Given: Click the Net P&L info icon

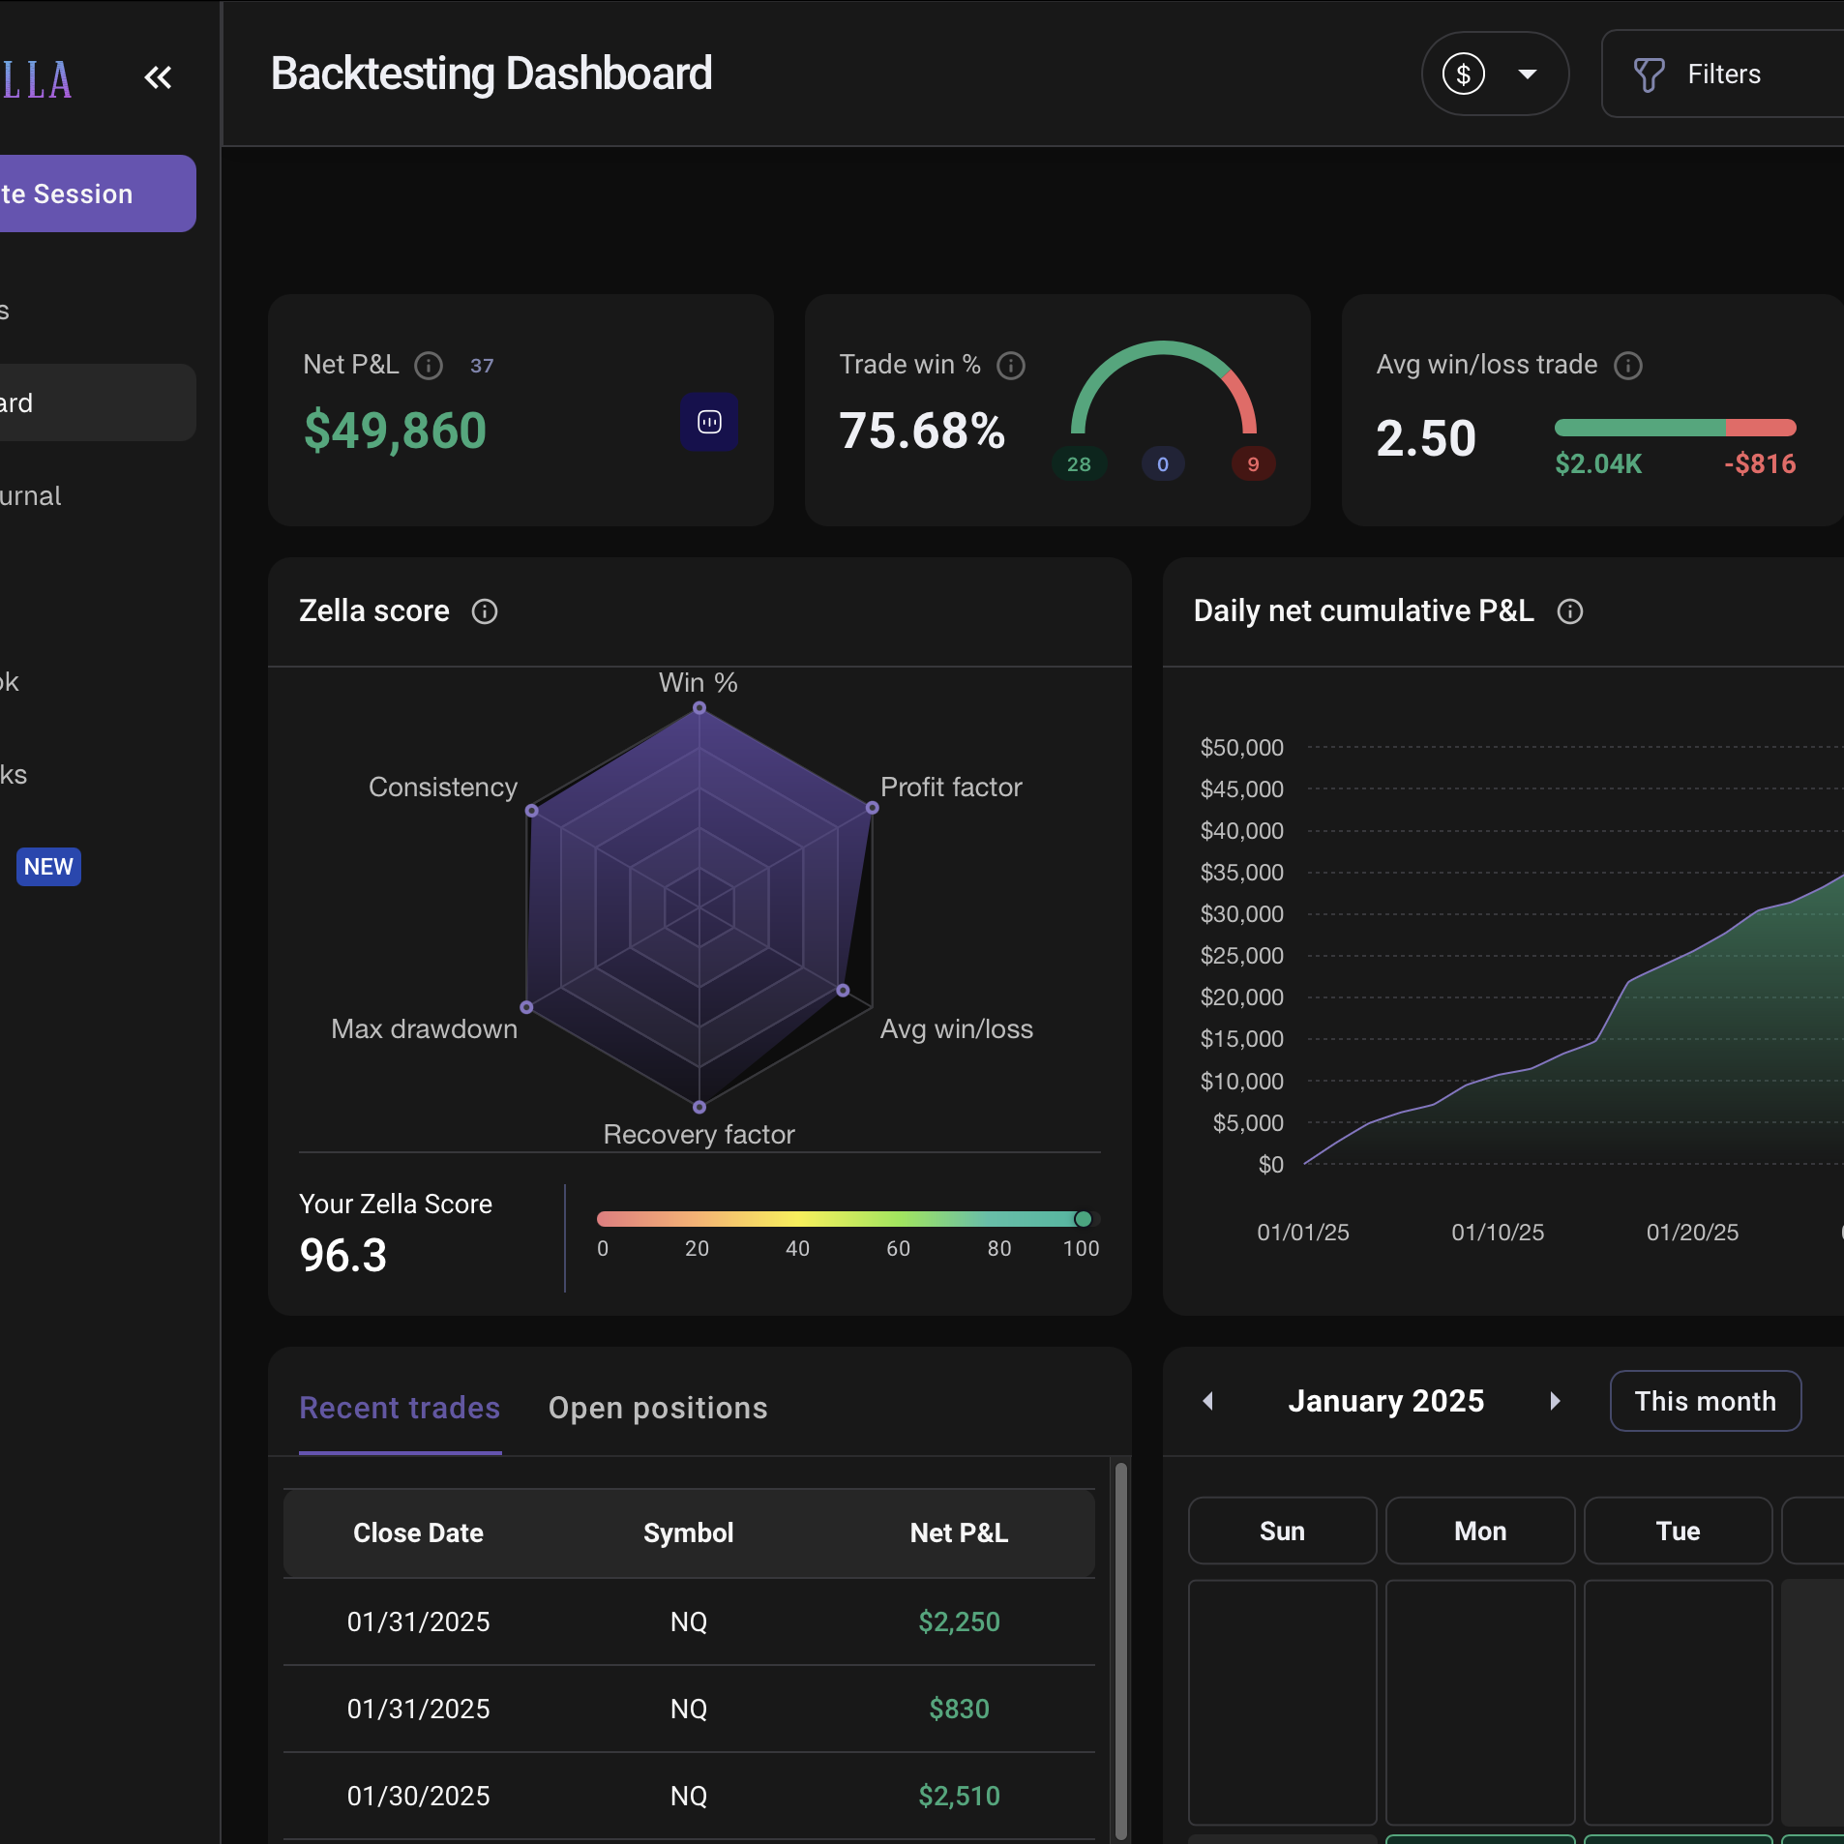Looking at the screenshot, I should pos(429,366).
